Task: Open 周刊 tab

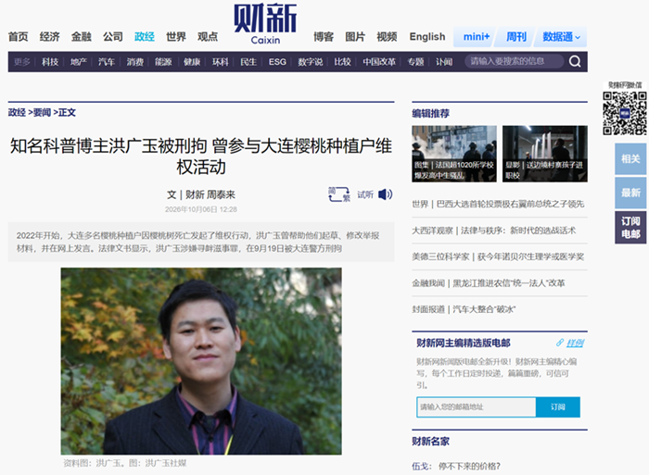Action: (516, 37)
